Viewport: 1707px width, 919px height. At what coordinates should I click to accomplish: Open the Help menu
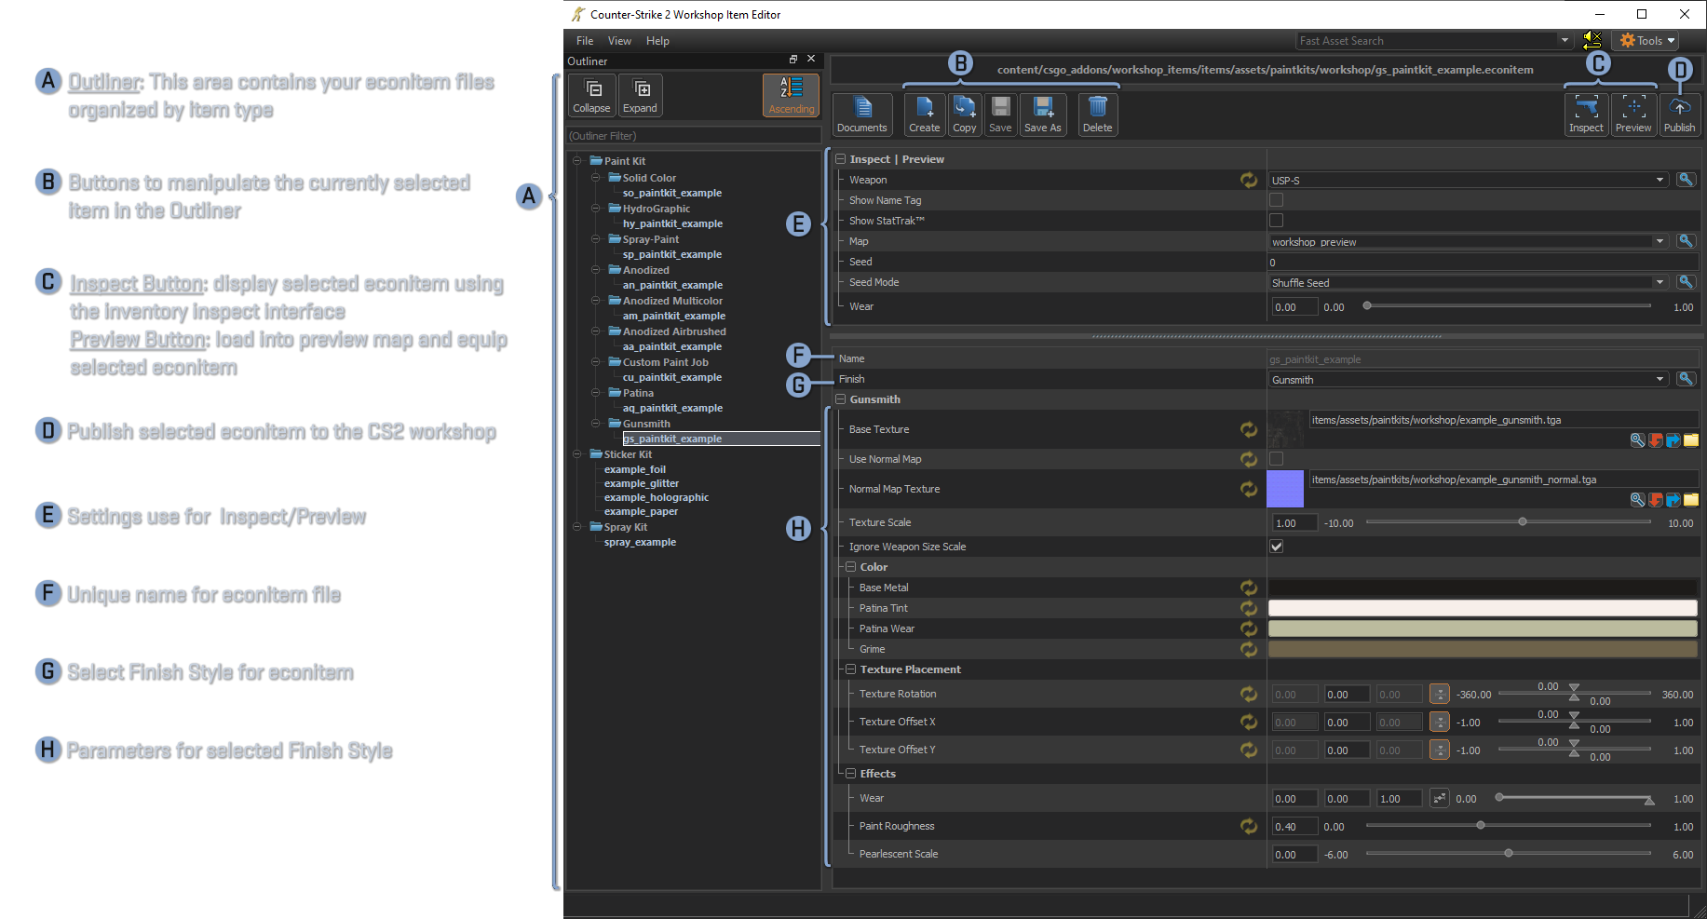tap(657, 41)
